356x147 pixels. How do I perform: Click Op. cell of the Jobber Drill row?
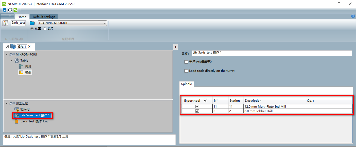pos(329,111)
